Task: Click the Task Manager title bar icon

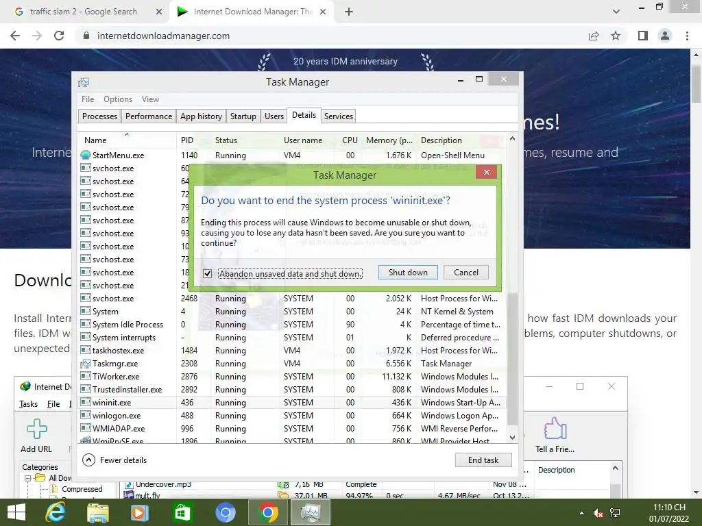Action: click(x=84, y=82)
